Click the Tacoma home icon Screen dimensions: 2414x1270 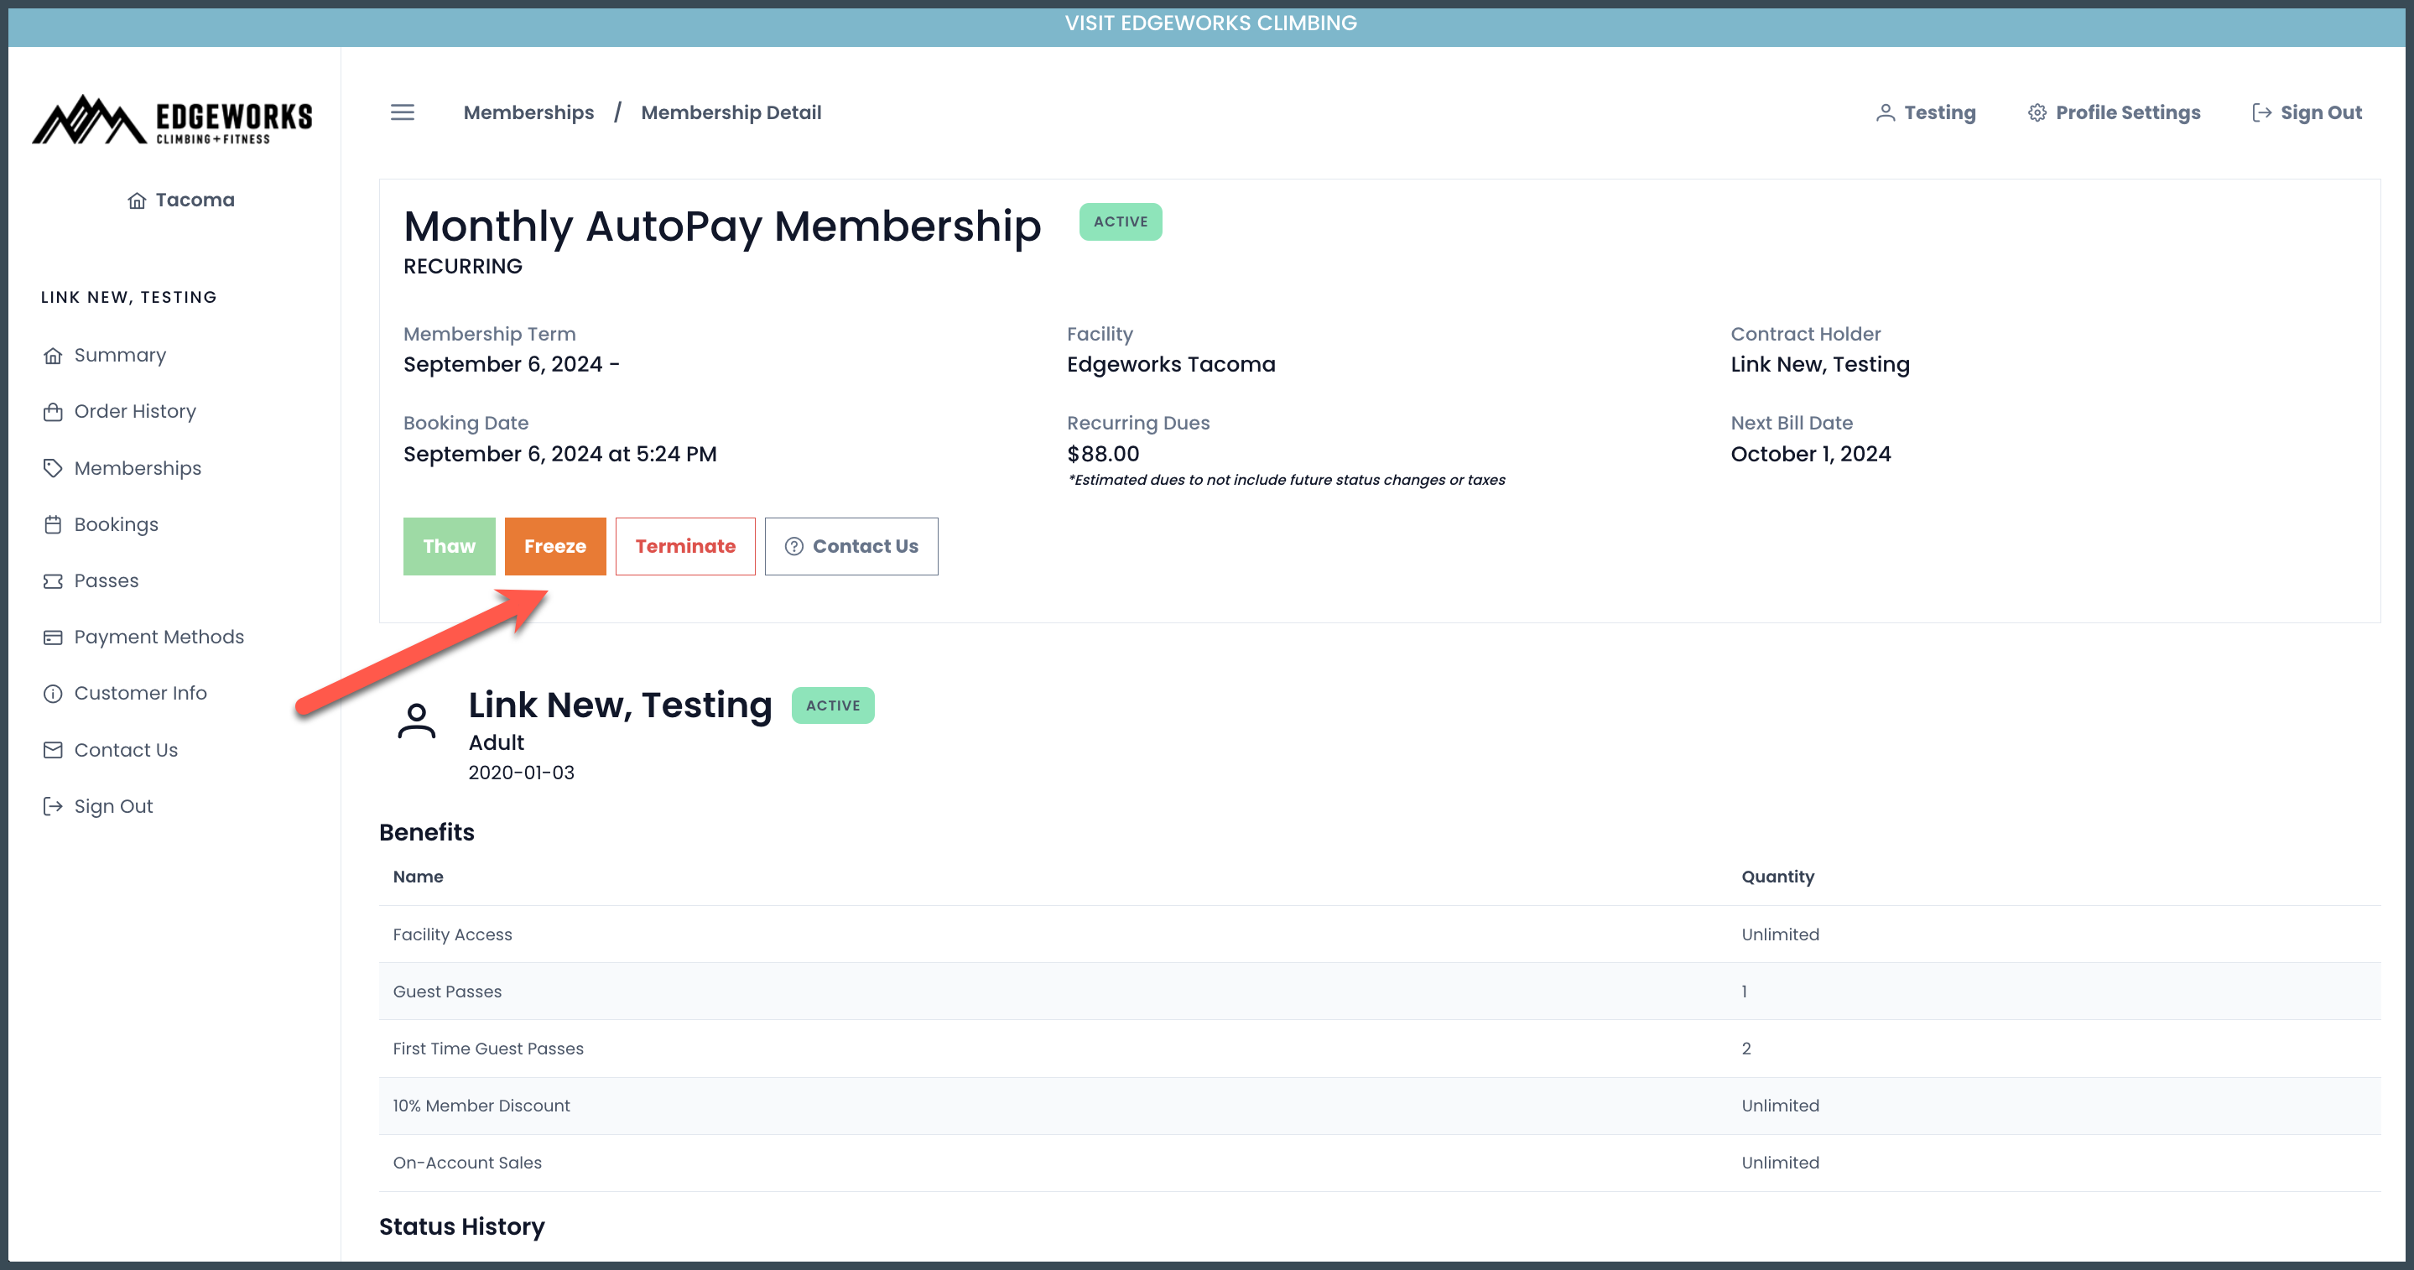pos(137,200)
